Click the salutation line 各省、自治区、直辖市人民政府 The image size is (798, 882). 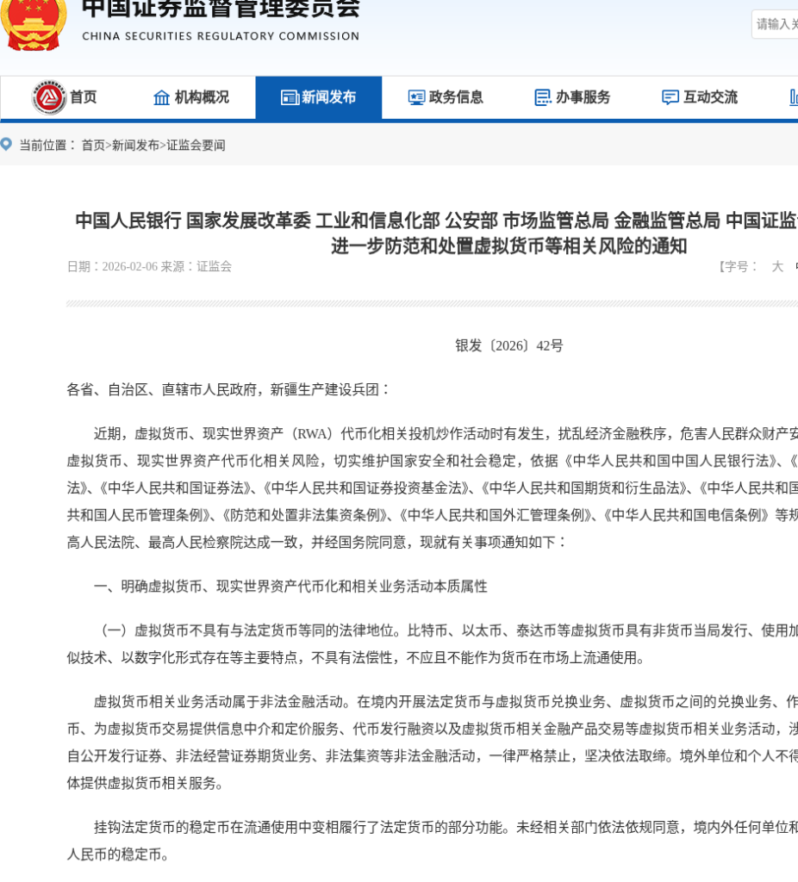pos(229,389)
